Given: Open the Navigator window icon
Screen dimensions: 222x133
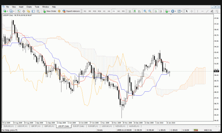Looking at the screenshot, I should [28, 11].
